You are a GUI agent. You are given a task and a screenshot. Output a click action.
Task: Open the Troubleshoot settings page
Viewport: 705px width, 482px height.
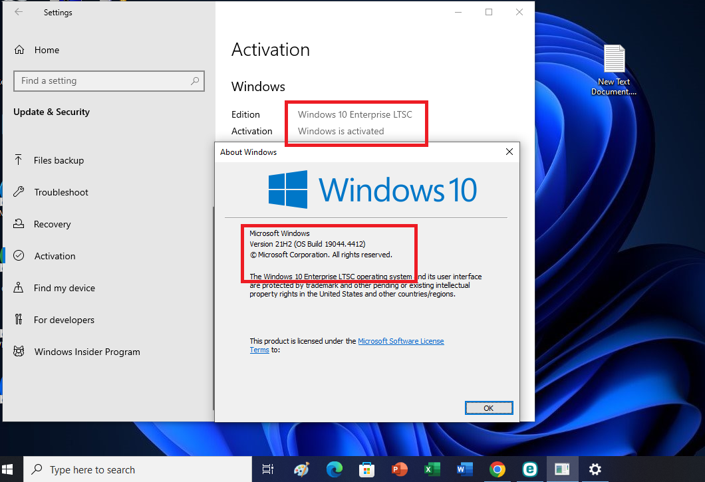(x=61, y=192)
